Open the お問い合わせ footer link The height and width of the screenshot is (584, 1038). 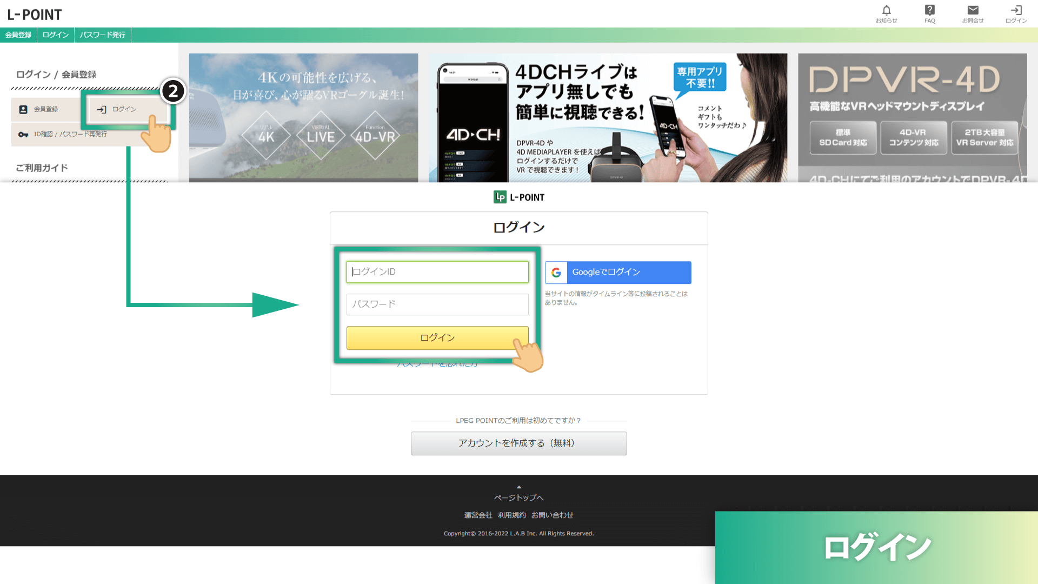[x=552, y=515]
